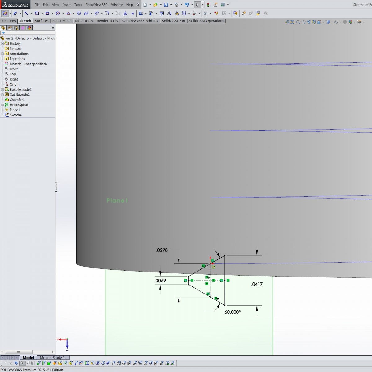Screen dimensions: 372x372
Task: Switch to the Sheet Metal tab
Action: point(62,21)
